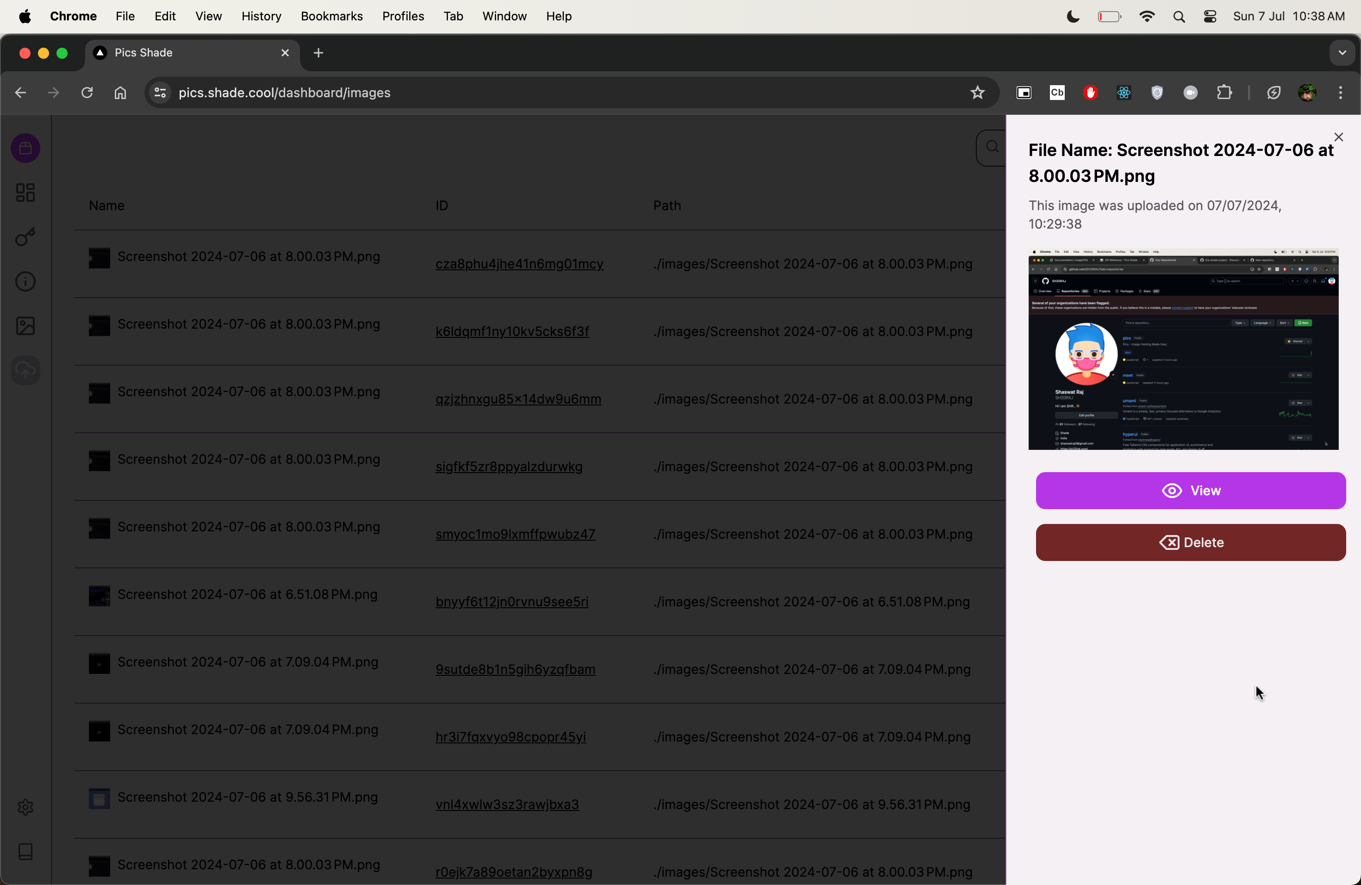Click the picture-in-picture extension icon
This screenshot has height=885, width=1361.
[1024, 93]
